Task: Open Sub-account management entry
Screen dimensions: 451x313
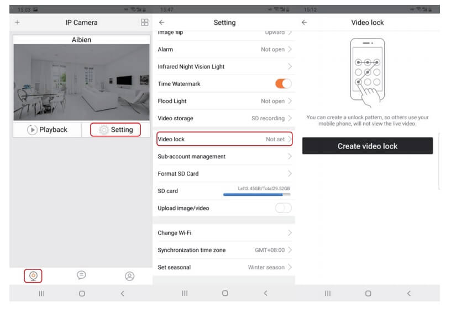Action: (x=224, y=157)
